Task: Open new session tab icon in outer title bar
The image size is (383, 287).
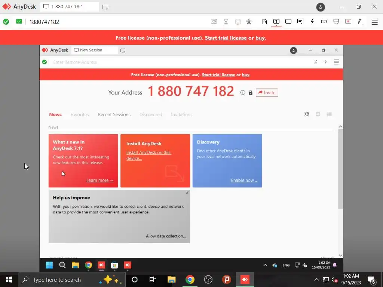Action: coord(105,7)
